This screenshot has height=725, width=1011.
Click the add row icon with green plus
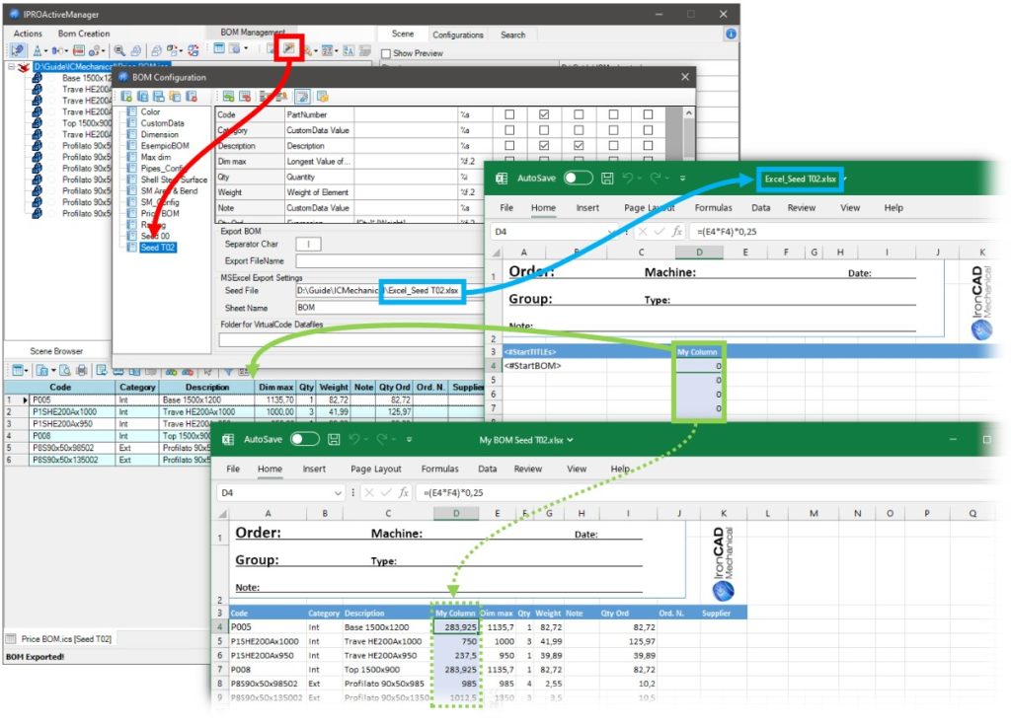pyautogui.click(x=228, y=96)
